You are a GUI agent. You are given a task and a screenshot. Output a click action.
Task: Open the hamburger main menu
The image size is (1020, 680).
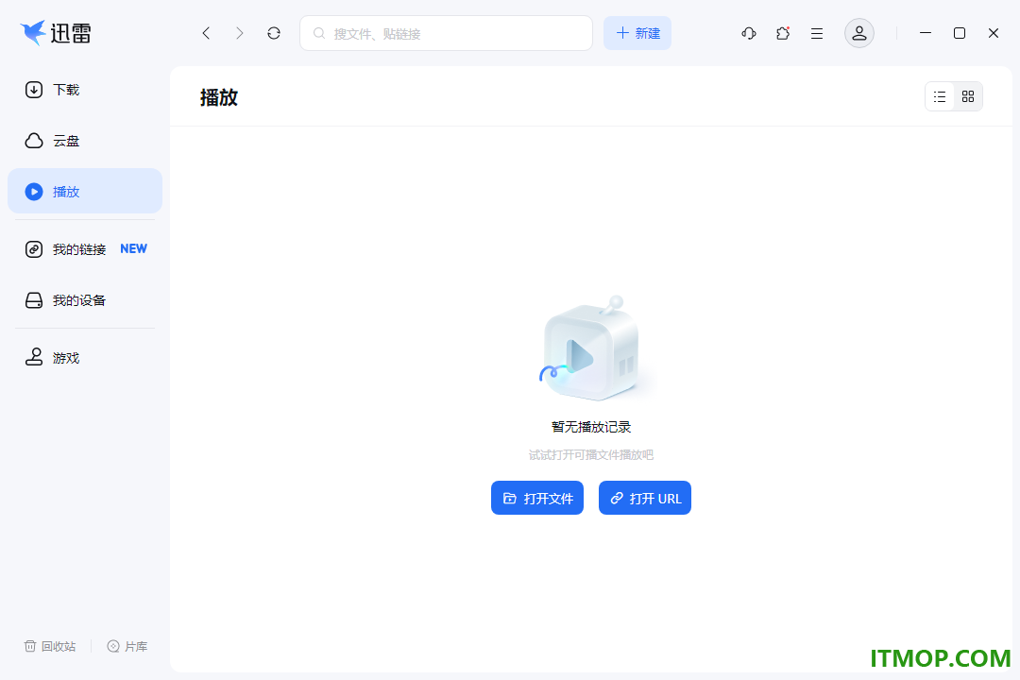[x=817, y=33]
